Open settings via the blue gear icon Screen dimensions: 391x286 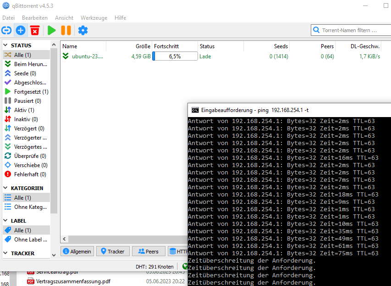[x=83, y=30]
